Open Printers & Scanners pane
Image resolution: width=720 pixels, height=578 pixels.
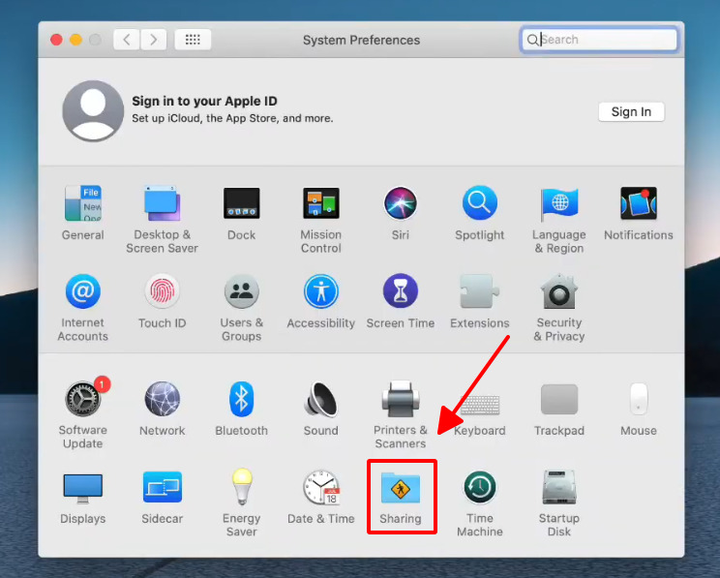point(401,399)
